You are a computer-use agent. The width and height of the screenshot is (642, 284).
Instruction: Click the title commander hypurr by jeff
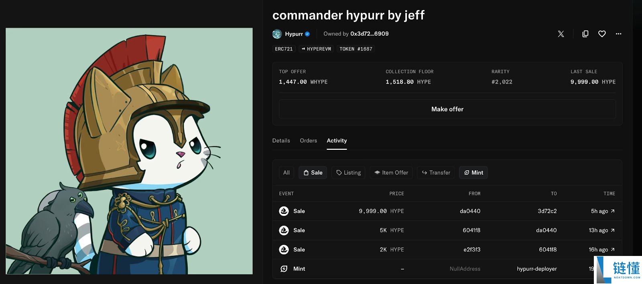coord(348,15)
